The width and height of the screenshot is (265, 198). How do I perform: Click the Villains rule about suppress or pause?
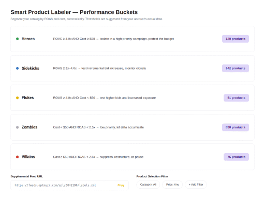click(x=98, y=157)
